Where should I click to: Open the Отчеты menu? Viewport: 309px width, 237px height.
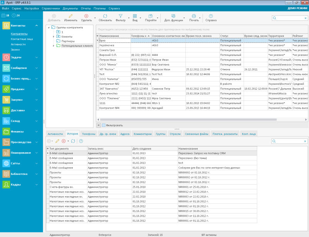point(86,8)
